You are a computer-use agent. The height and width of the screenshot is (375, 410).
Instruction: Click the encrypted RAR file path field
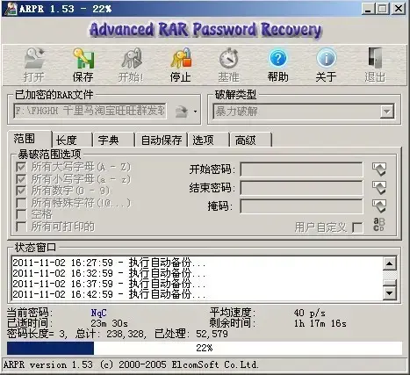(90, 112)
